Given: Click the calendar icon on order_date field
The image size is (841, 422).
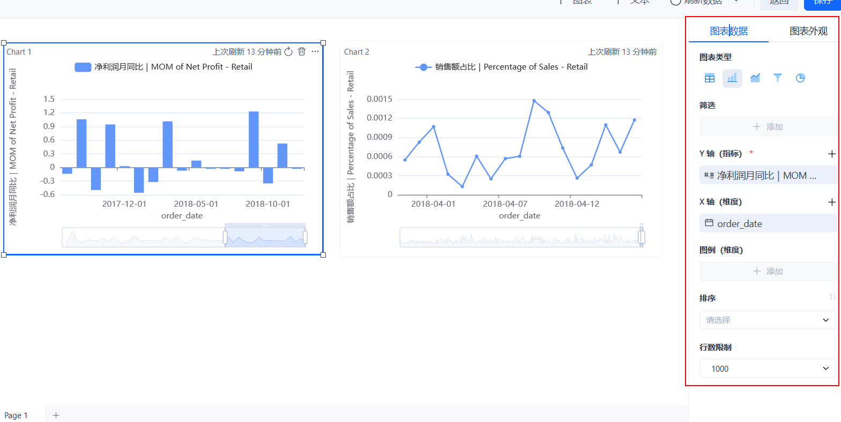Looking at the screenshot, I should (709, 223).
